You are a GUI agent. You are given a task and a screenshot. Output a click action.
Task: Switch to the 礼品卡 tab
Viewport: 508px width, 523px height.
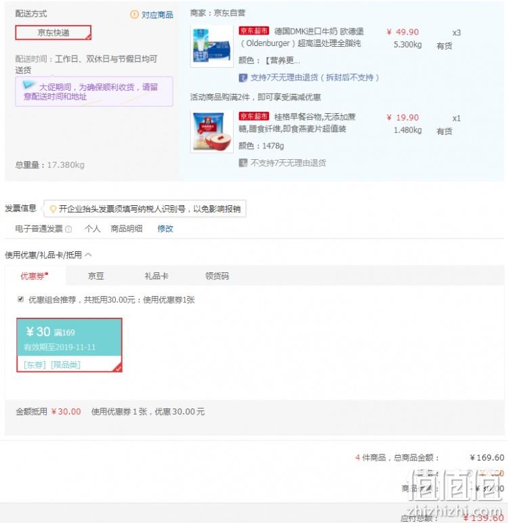156,276
